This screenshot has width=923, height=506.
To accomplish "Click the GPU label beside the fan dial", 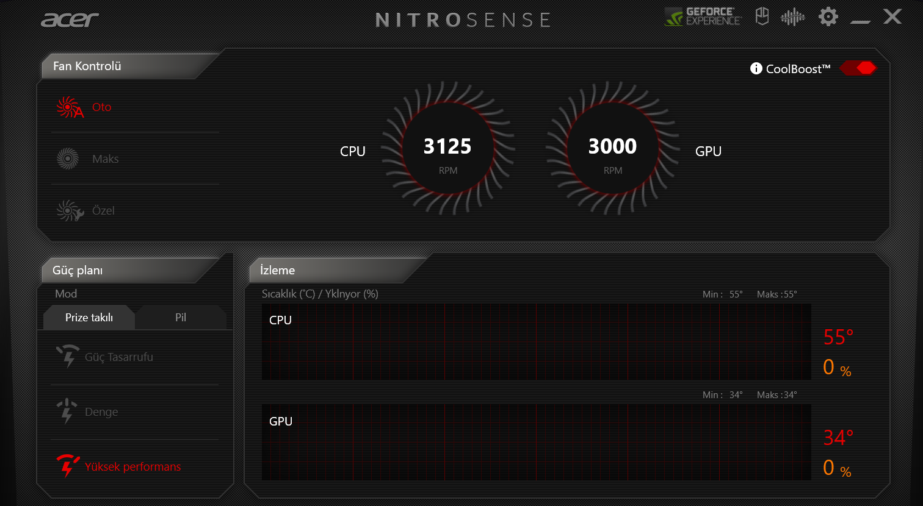I will [709, 151].
